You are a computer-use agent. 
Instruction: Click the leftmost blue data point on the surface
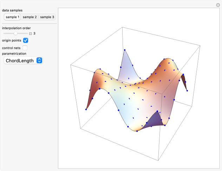(86, 109)
